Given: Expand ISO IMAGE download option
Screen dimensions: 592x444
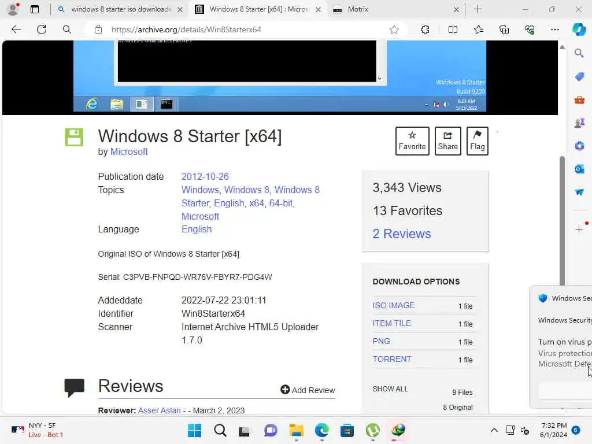Looking at the screenshot, I should 393,305.
